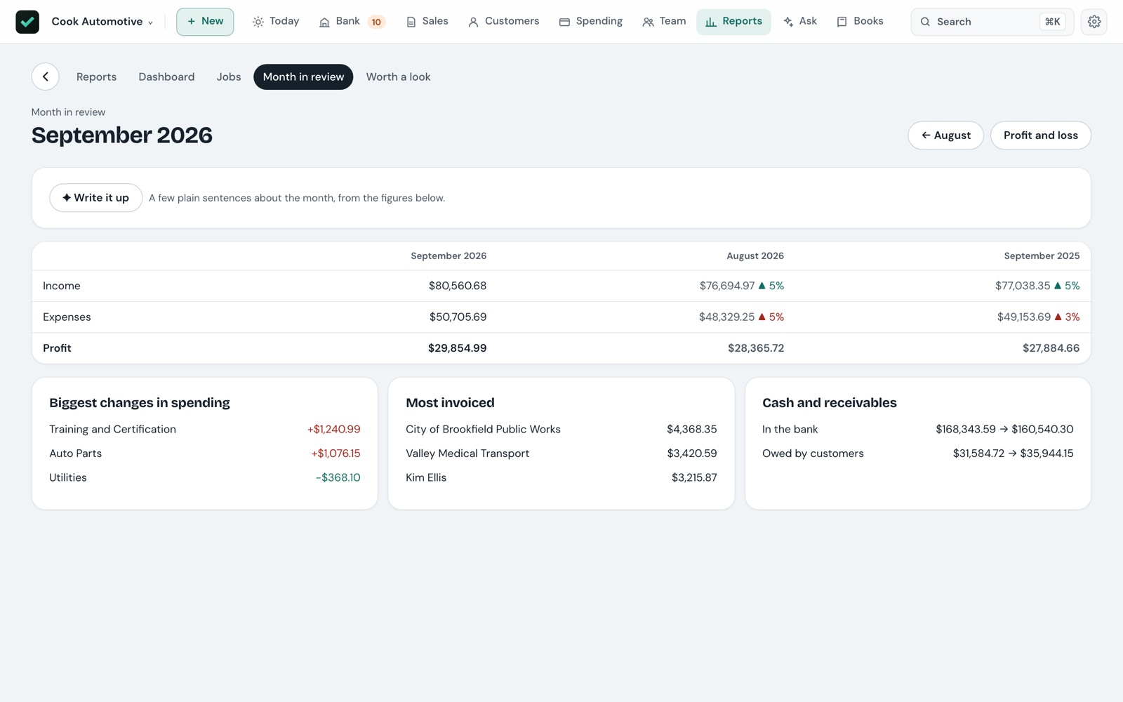Click September 2025 profit $27,884.66

click(x=1051, y=348)
